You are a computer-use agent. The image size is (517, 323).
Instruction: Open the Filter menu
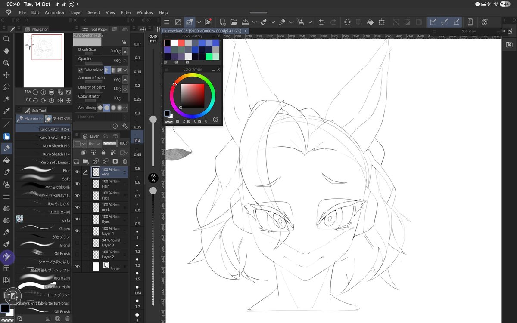point(126,12)
